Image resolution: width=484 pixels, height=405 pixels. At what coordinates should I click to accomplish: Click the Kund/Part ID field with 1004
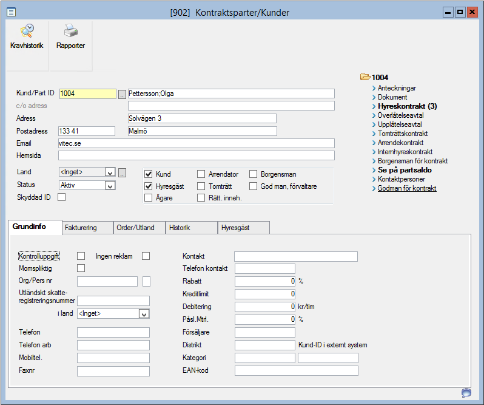point(88,94)
